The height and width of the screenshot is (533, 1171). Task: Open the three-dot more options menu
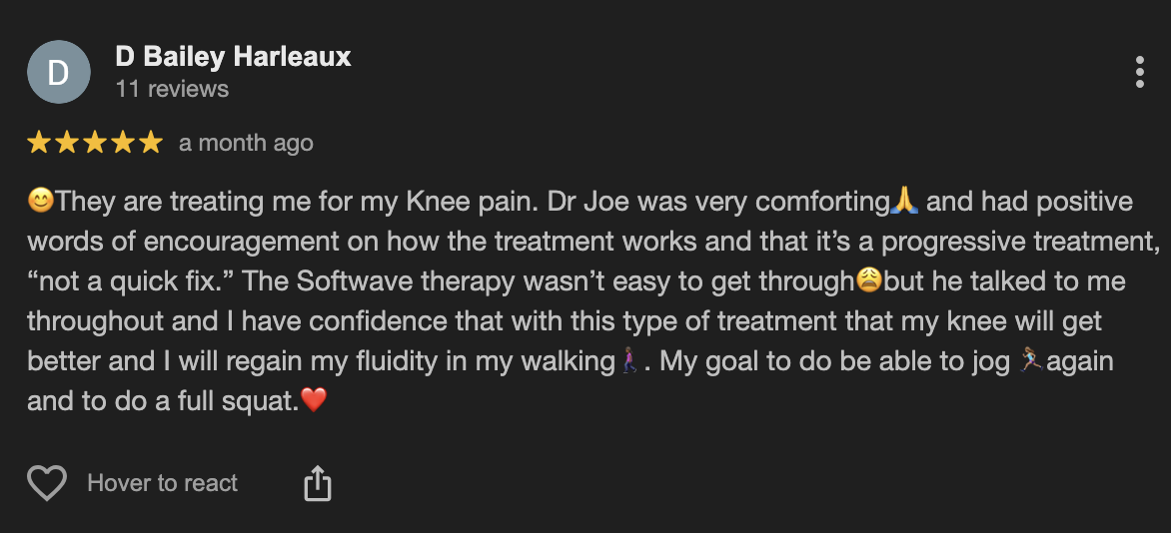[x=1139, y=73]
